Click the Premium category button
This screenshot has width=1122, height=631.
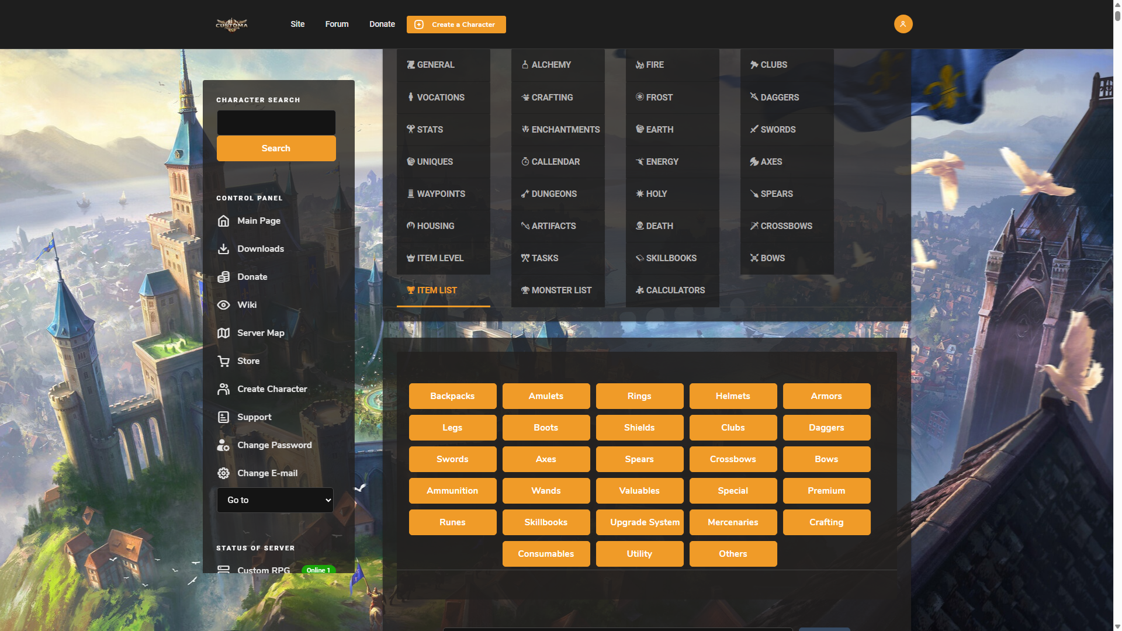point(827,491)
